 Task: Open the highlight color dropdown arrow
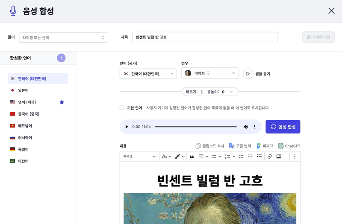(183, 157)
